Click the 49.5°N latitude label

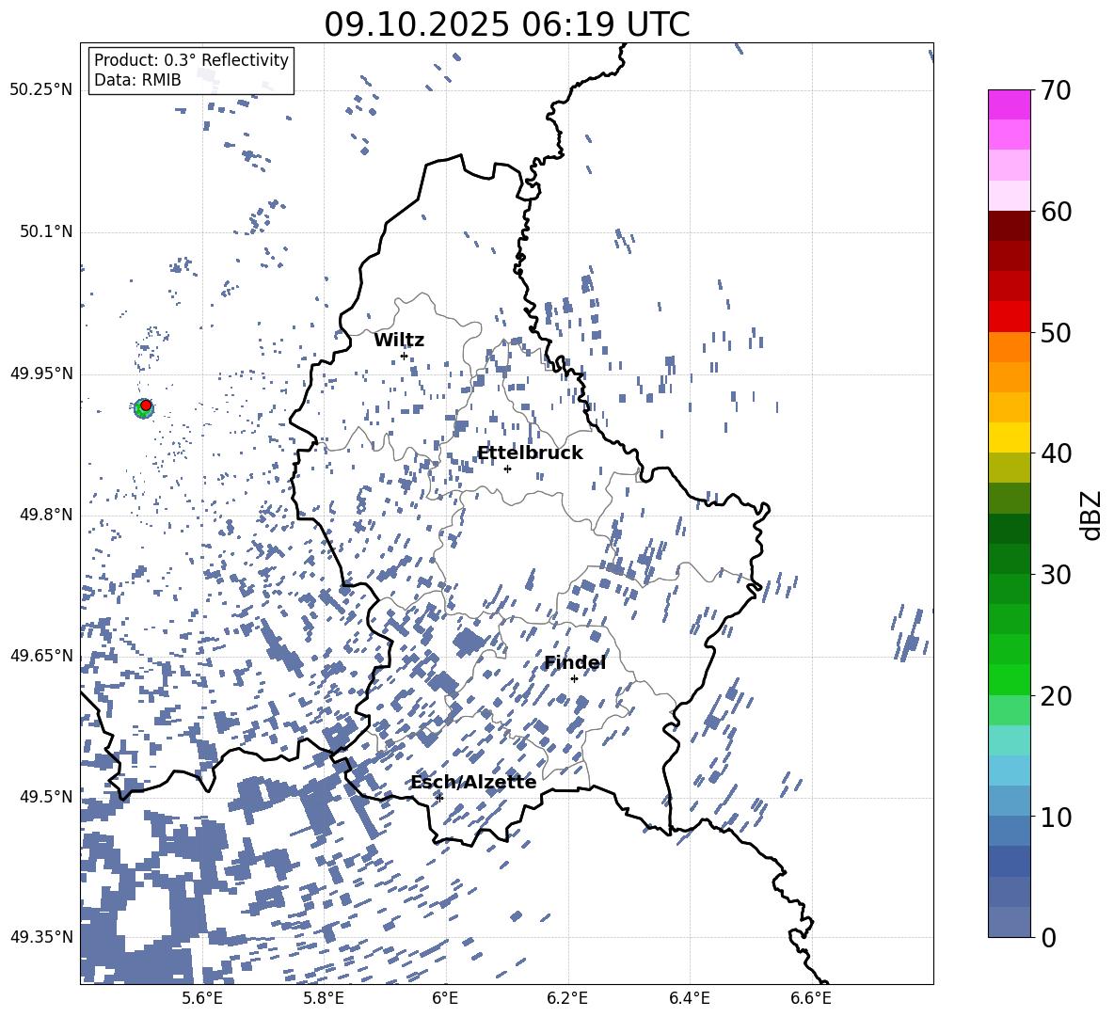pyautogui.click(x=45, y=796)
